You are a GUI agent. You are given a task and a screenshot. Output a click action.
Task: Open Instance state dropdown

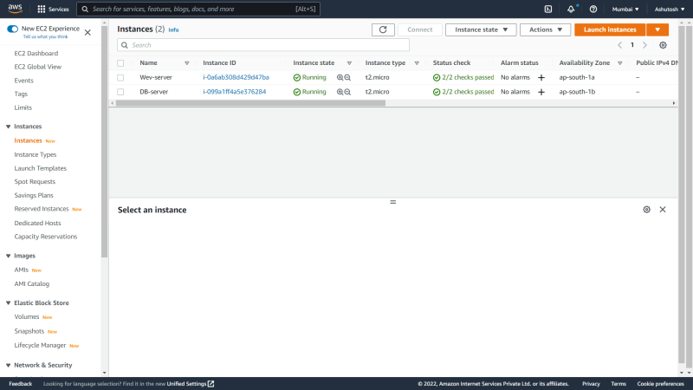(481, 29)
